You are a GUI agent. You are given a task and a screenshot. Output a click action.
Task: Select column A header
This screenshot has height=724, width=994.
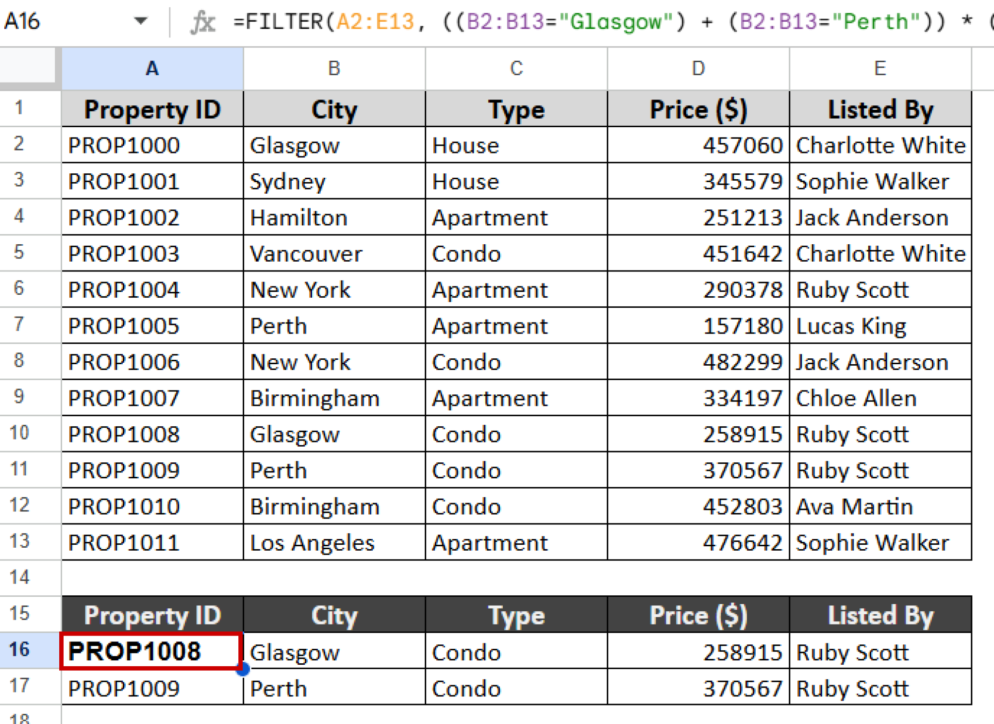point(151,68)
